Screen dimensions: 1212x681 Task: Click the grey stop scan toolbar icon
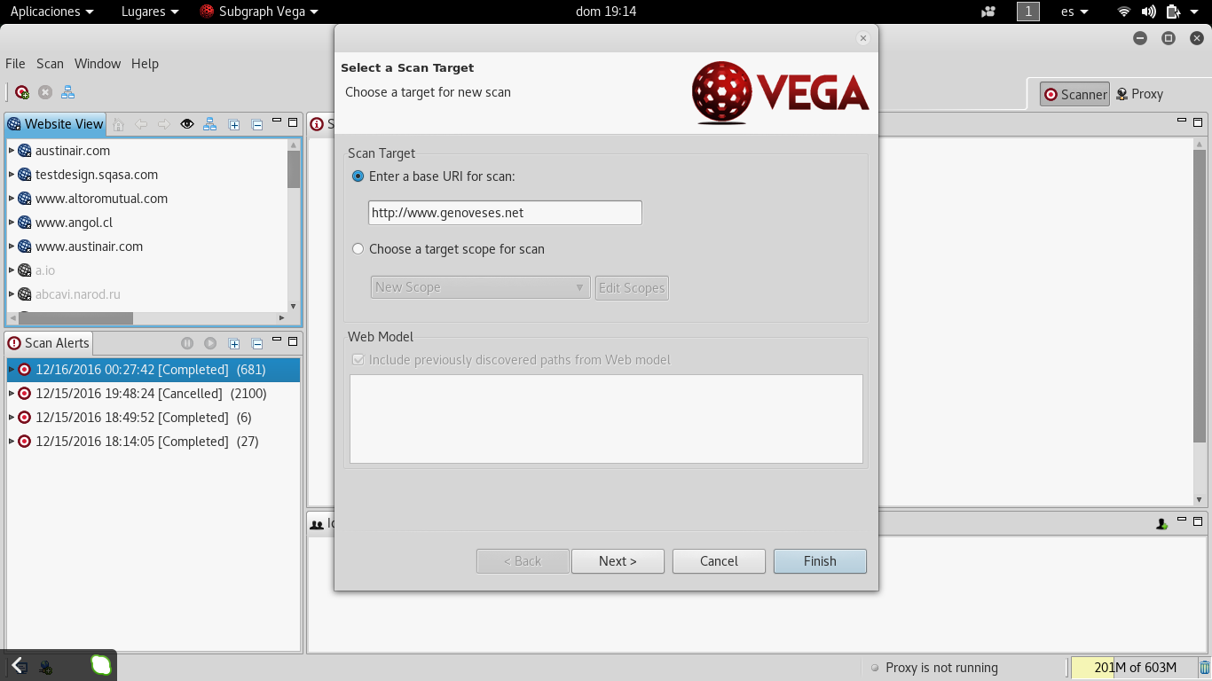click(x=45, y=92)
